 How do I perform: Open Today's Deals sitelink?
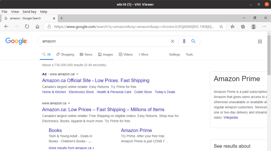165,92
